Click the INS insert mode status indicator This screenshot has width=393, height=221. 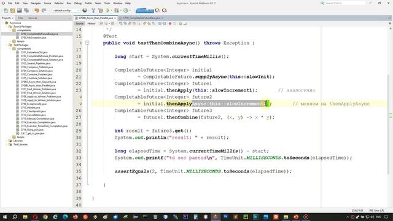pos(371,211)
